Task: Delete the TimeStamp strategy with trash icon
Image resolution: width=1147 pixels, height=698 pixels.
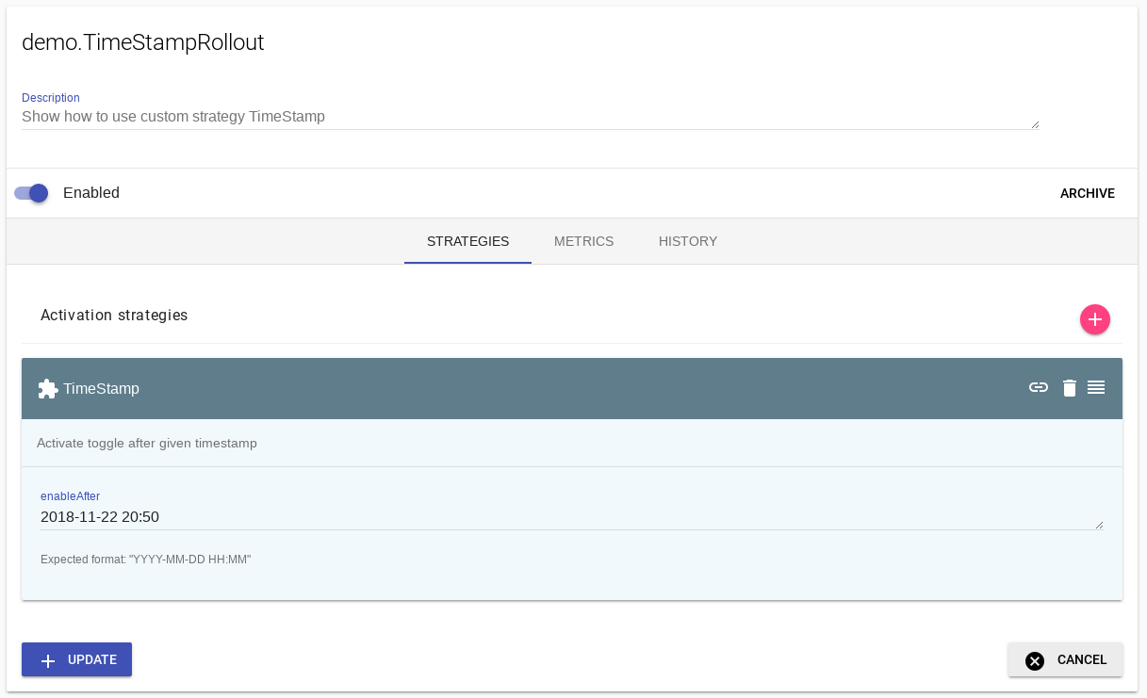Action: [1069, 388]
